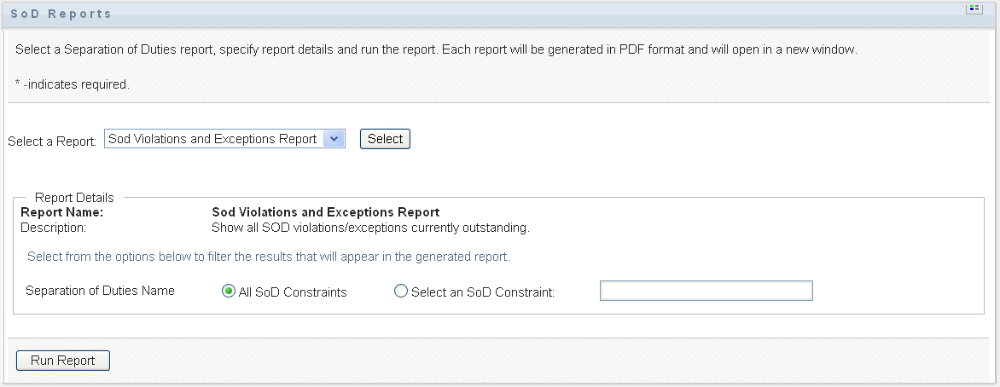
Task: Click the "* -indicates required" note
Action: pos(72,84)
